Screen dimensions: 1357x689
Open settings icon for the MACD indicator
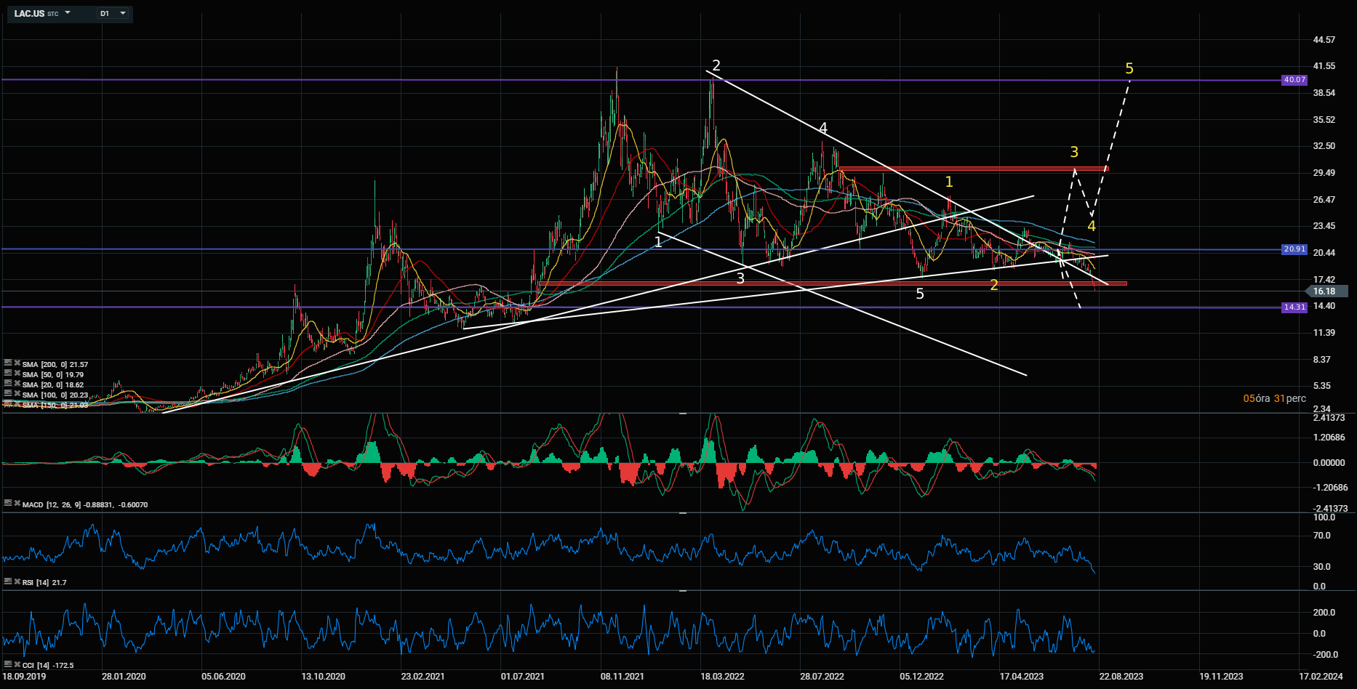tap(7, 503)
